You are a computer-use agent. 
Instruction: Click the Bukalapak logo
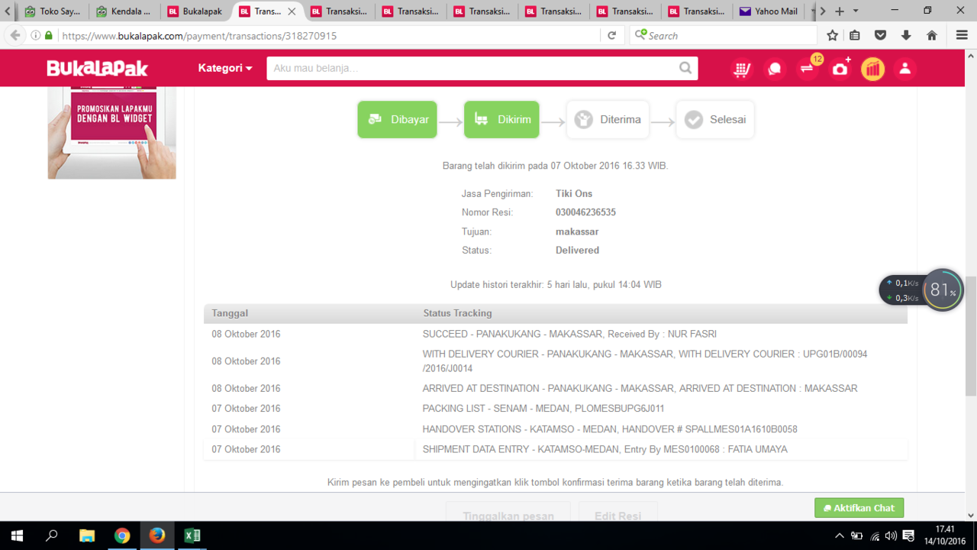point(97,68)
